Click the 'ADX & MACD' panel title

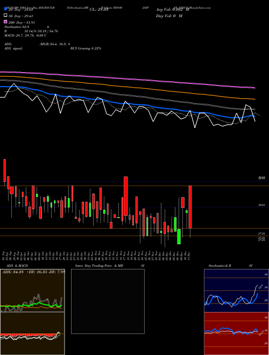[x=17, y=266]
